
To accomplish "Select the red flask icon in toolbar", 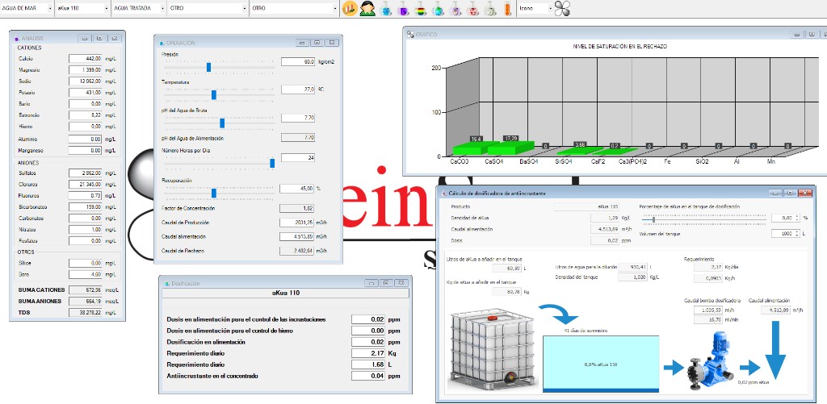I will [x=473, y=8].
